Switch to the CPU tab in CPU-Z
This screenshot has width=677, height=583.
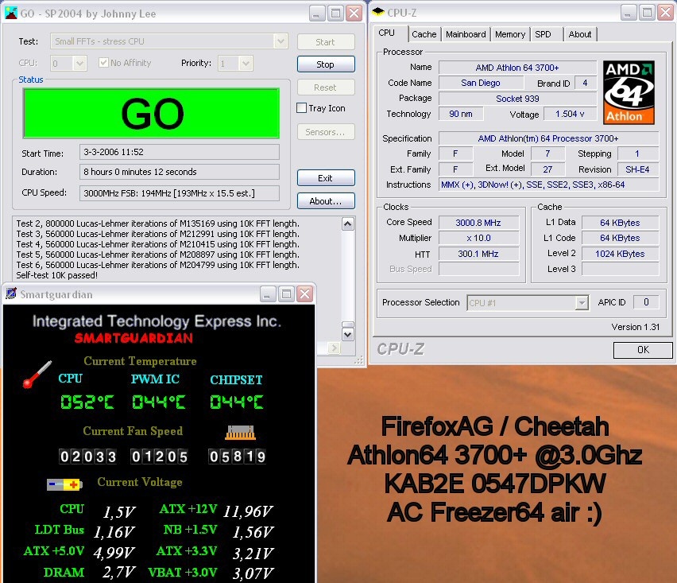[386, 33]
